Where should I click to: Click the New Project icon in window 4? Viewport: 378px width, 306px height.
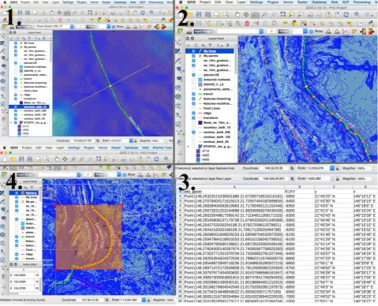tap(5, 159)
